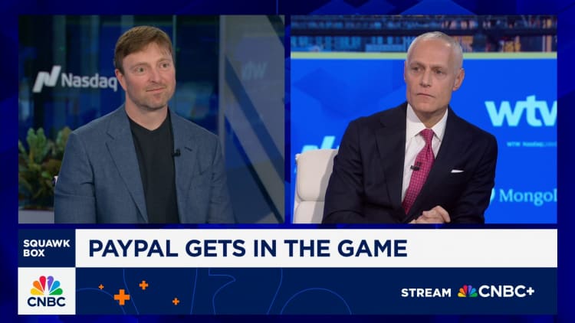Click the white pocket square
575x323 pixels.
coord(457,171)
